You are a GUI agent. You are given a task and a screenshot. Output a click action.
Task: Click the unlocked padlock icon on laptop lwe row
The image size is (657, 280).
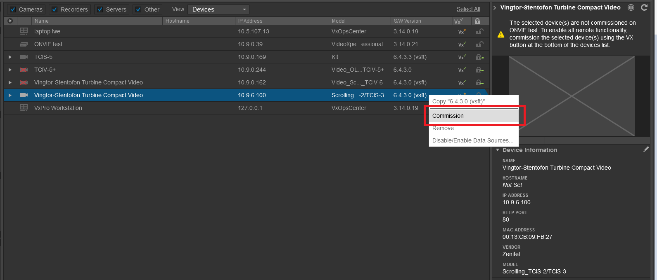479,31
